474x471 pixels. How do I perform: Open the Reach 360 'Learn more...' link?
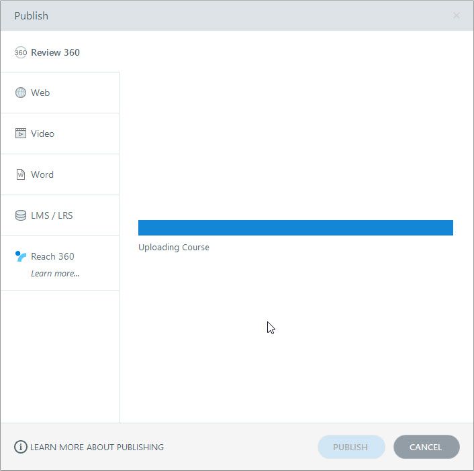tap(55, 273)
